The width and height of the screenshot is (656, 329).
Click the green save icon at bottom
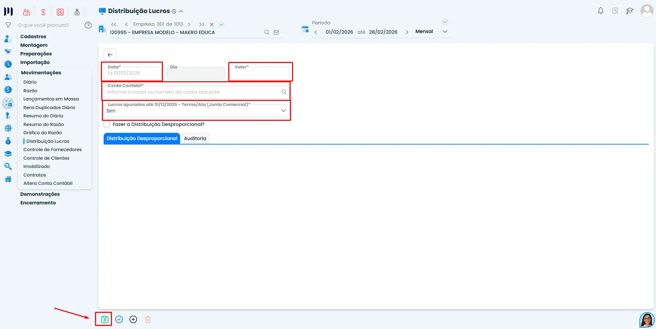[x=105, y=319]
